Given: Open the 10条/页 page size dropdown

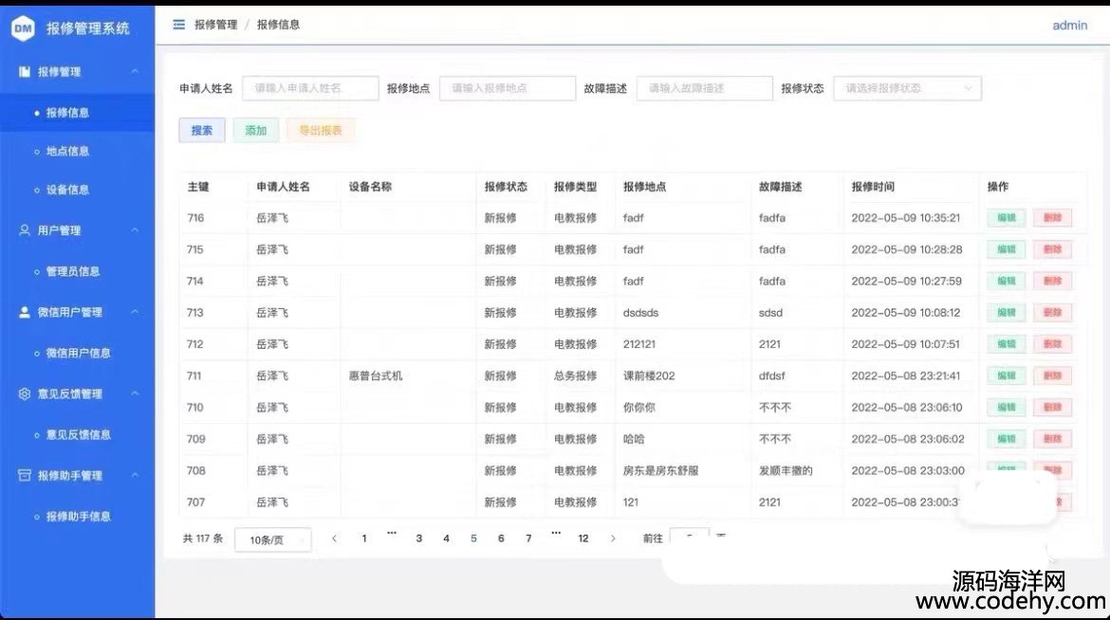Looking at the screenshot, I should tap(273, 540).
